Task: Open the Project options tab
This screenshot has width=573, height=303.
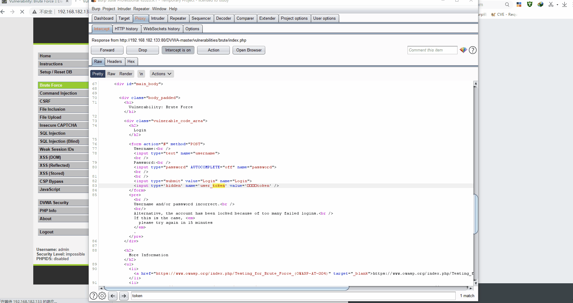Action: click(x=294, y=18)
